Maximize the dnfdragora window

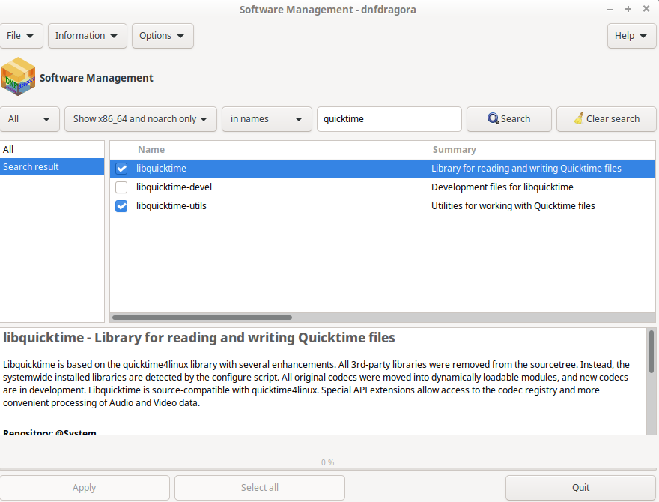(628, 9)
